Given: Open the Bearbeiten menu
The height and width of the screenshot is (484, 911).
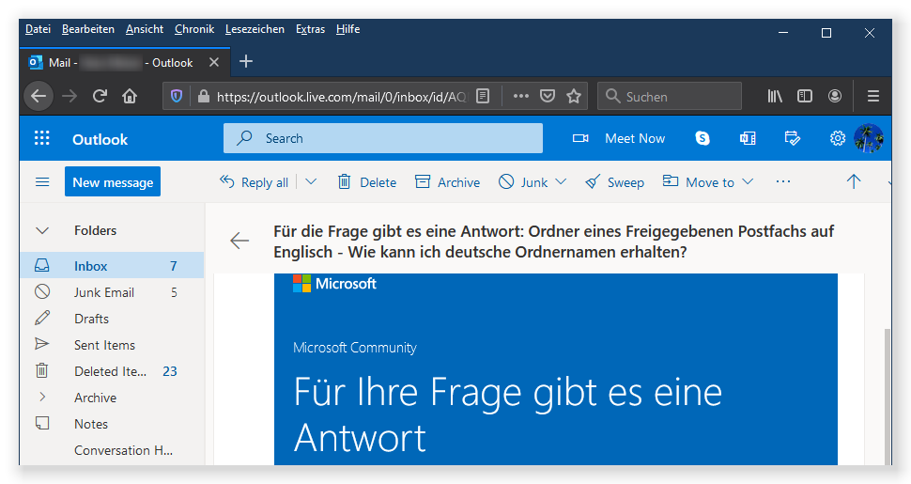Looking at the screenshot, I should pyautogui.click(x=88, y=29).
